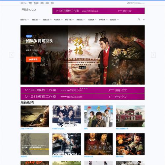Open the hamburger menu icon
The width and height of the screenshot is (165, 165).
[144, 19]
